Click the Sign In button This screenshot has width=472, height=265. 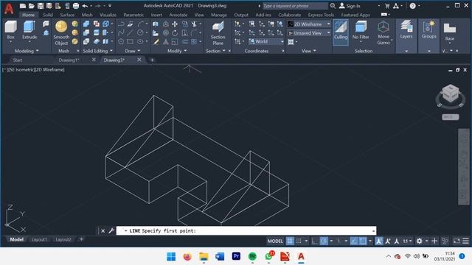(x=350, y=6)
